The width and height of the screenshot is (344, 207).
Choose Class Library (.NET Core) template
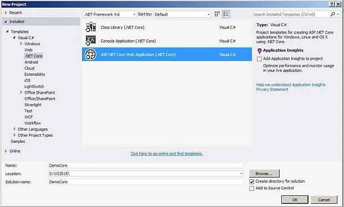[167, 27]
